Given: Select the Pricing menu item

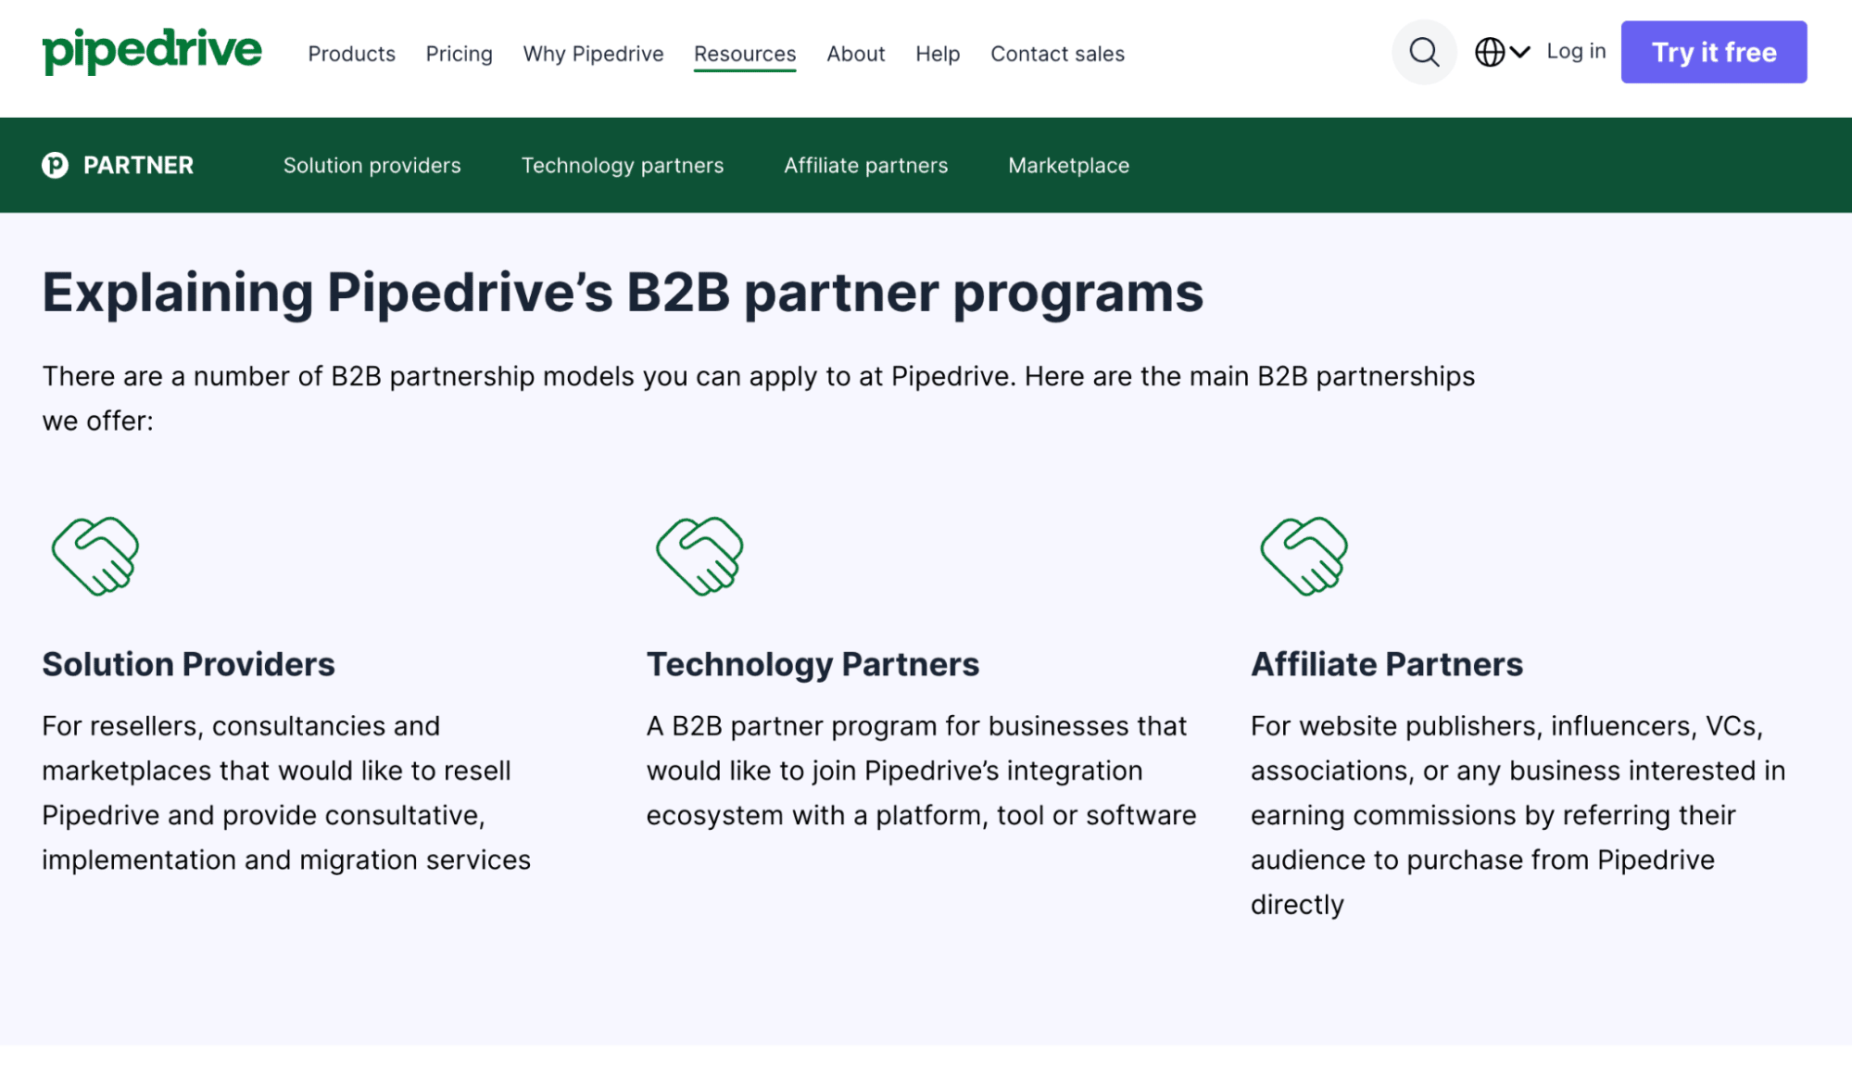Looking at the screenshot, I should coord(459,54).
